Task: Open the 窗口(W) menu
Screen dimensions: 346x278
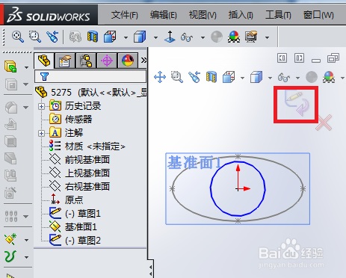Action: [318, 15]
